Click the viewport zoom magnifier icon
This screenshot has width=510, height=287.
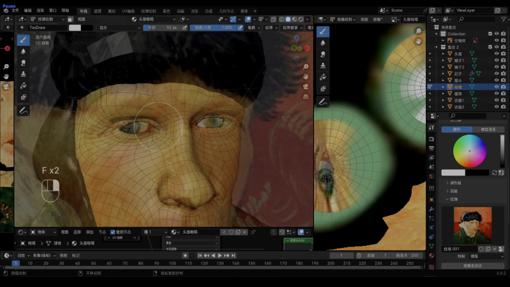[306, 67]
